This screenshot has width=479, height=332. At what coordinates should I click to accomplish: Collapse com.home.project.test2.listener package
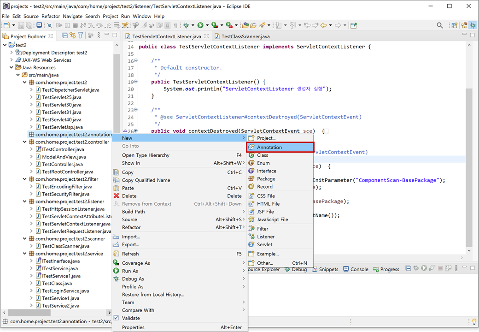click(24, 202)
